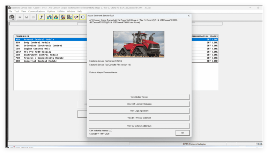The height and width of the screenshot is (153, 268).
Task: Click the AFS Connect Steiger Tractor description text
Action: click(x=134, y=21)
